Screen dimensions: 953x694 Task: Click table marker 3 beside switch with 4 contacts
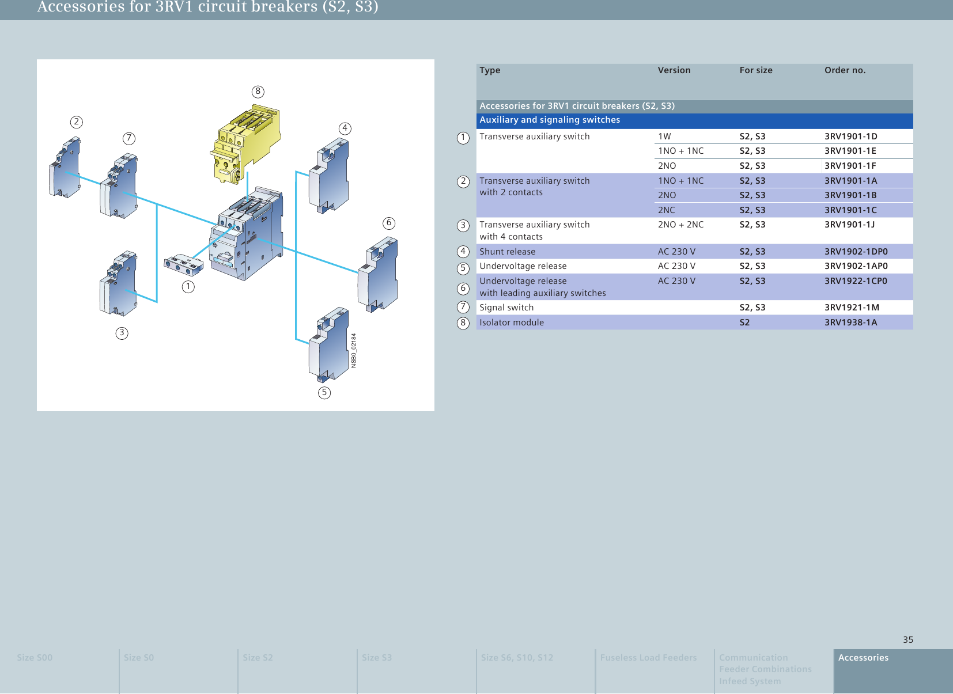pyautogui.click(x=463, y=225)
